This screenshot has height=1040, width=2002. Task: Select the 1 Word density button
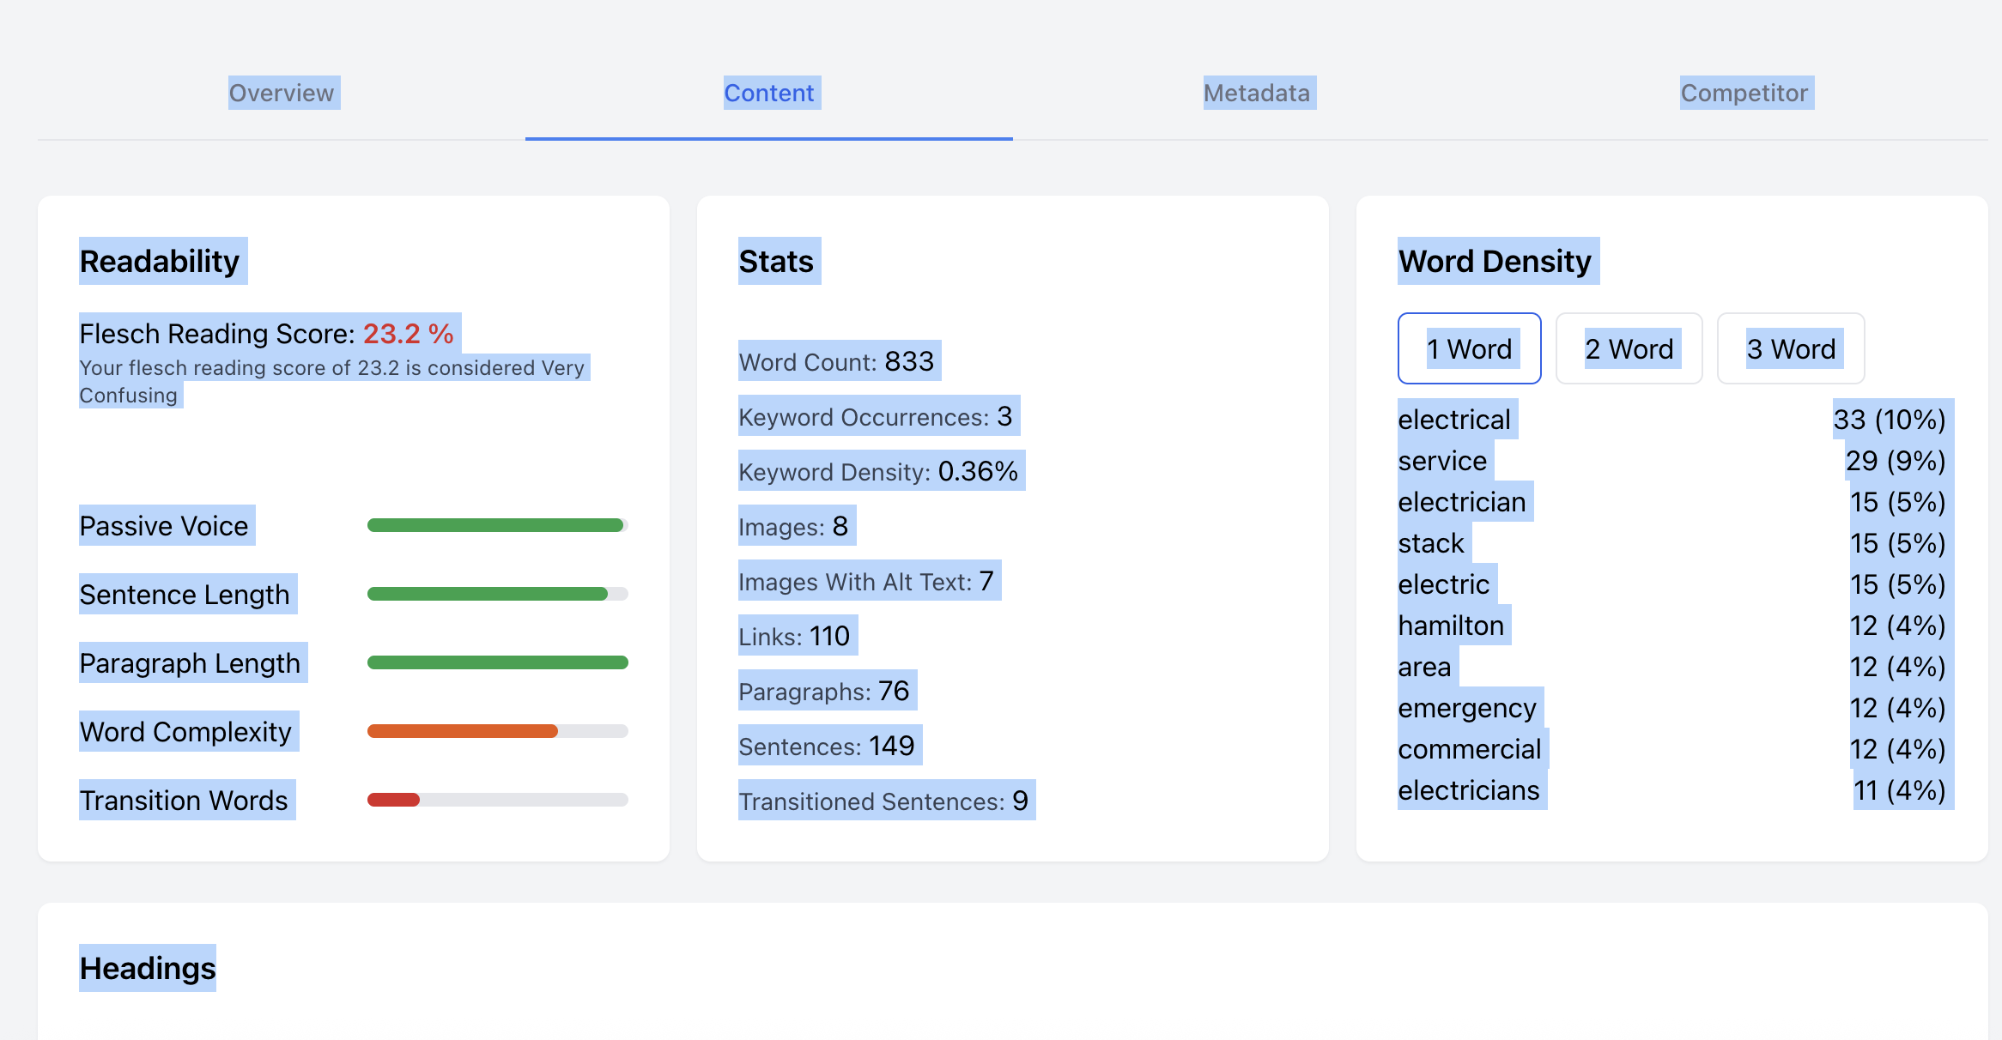(x=1470, y=348)
